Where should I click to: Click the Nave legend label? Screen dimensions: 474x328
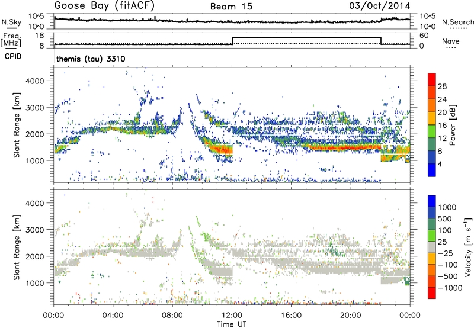click(x=451, y=41)
